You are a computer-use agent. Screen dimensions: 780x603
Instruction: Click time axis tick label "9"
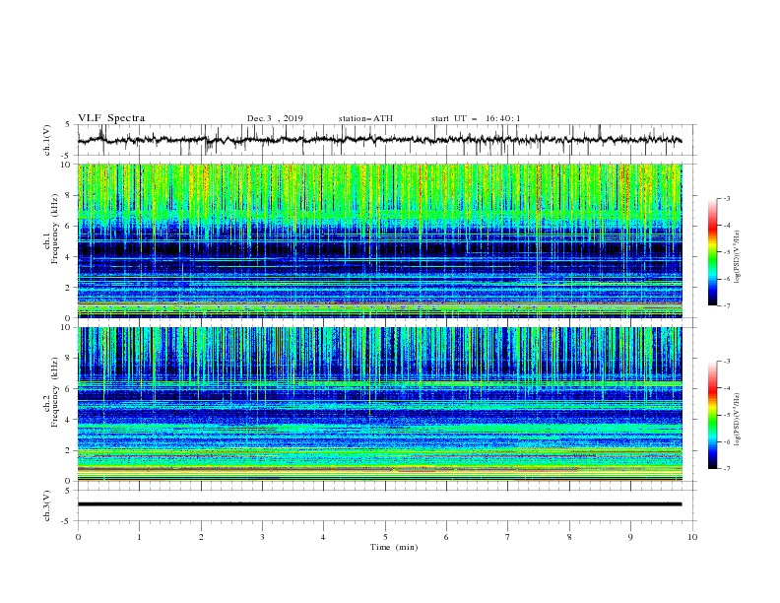pos(630,537)
